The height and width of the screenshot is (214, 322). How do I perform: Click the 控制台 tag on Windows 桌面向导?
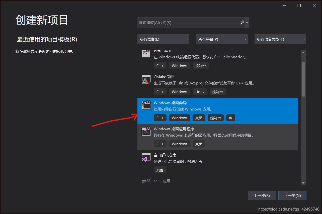[216, 118]
